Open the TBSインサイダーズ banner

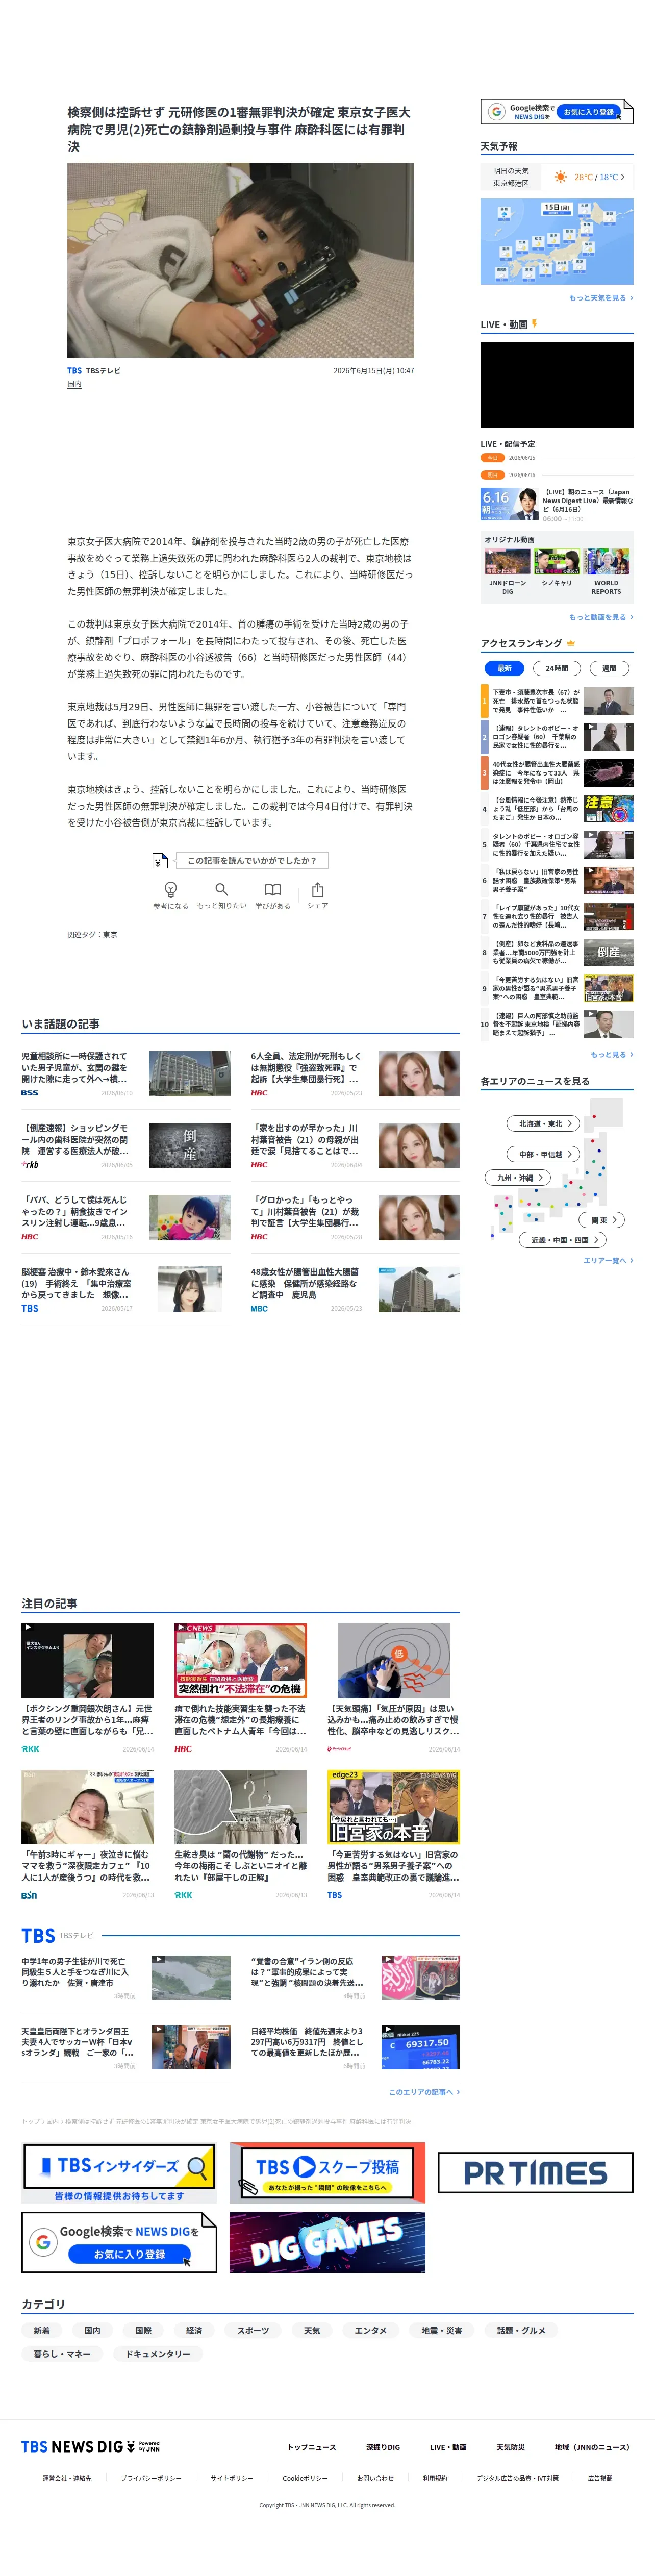[119, 2172]
